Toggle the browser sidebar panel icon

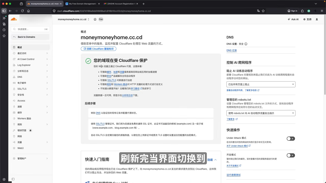(4, 11)
